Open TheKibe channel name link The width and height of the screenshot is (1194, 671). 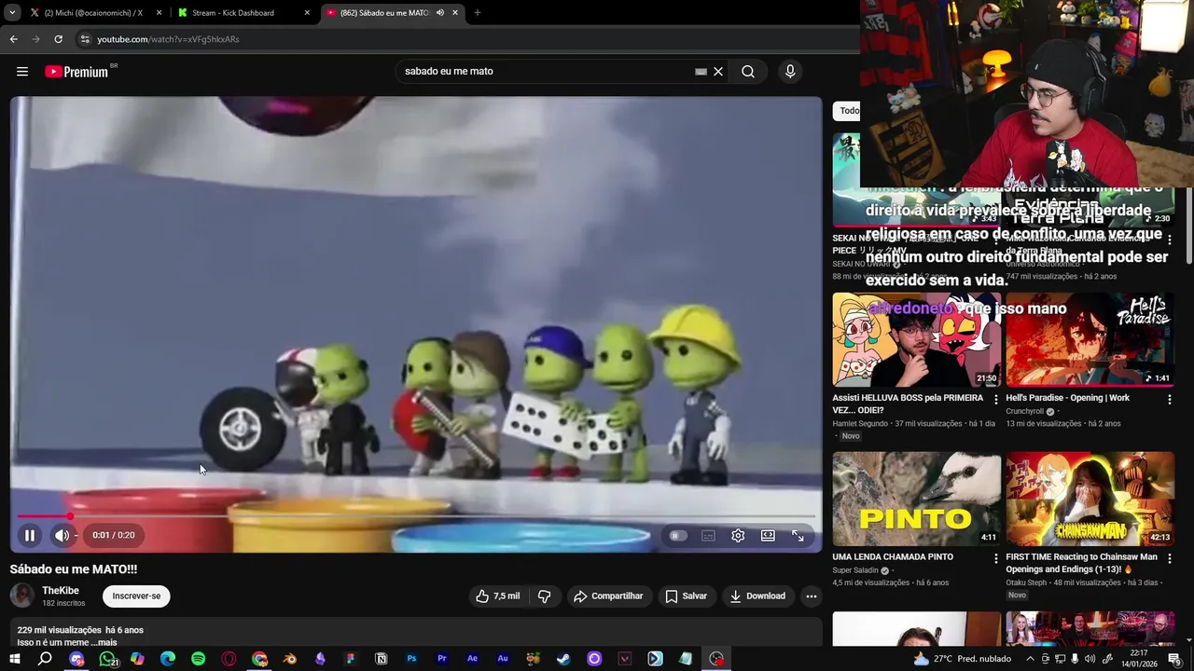click(x=61, y=591)
